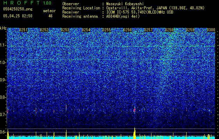Click the 0257 time marker
Viewport: 219px width, 139px height.
point(148,30)
